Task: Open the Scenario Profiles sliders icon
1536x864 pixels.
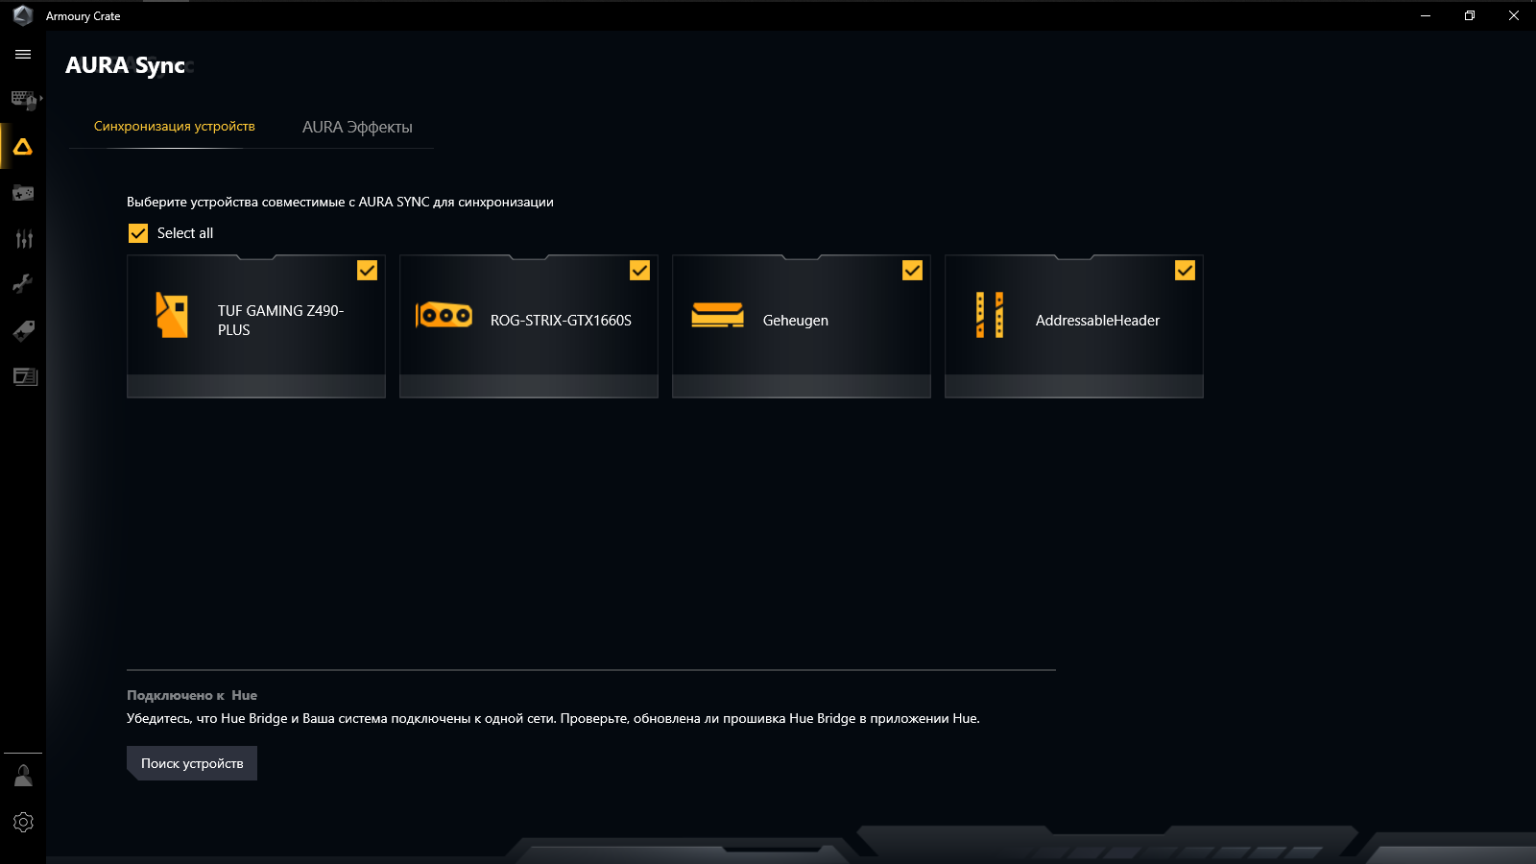Action: coord(24,239)
